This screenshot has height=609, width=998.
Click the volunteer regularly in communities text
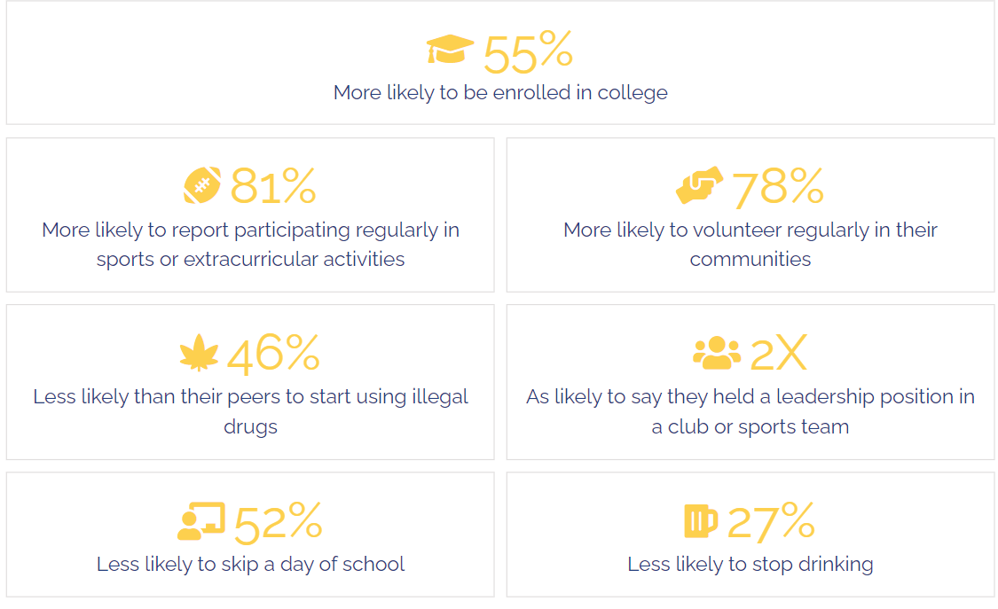tap(750, 245)
